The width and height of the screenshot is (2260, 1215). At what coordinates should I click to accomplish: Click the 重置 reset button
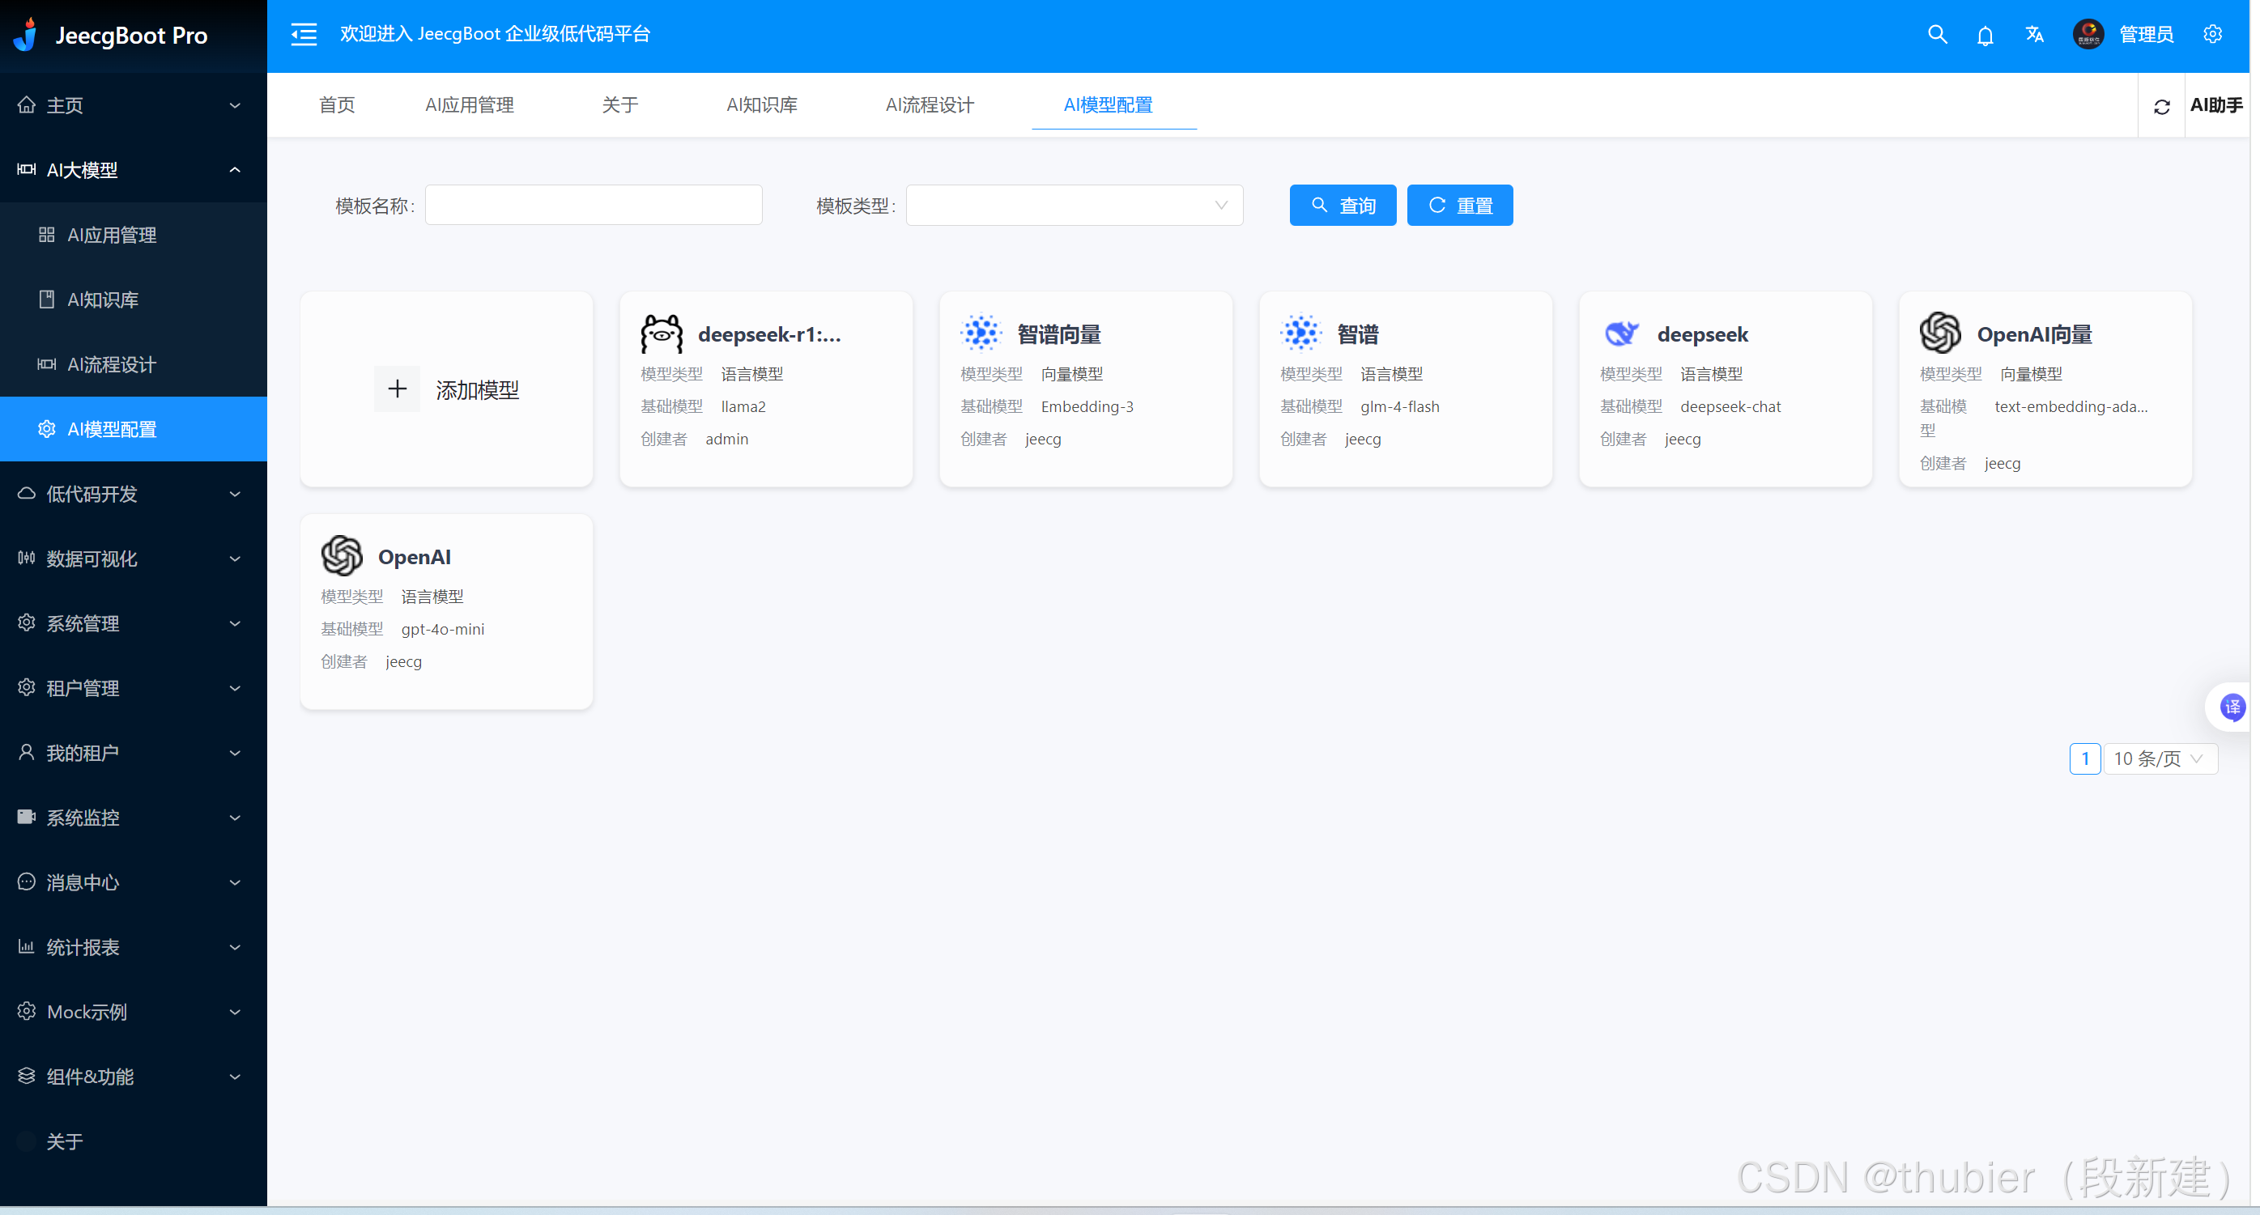pyautogui.click(x=1460, y=206)
